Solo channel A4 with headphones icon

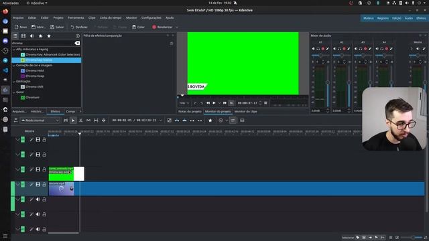pyautogui.click(x=381, y=49)
